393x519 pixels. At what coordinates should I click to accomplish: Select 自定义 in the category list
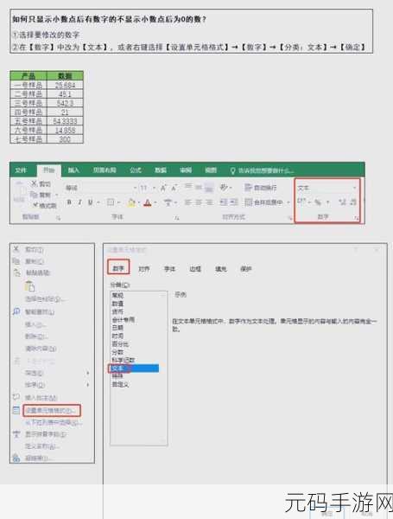(120, 384)
